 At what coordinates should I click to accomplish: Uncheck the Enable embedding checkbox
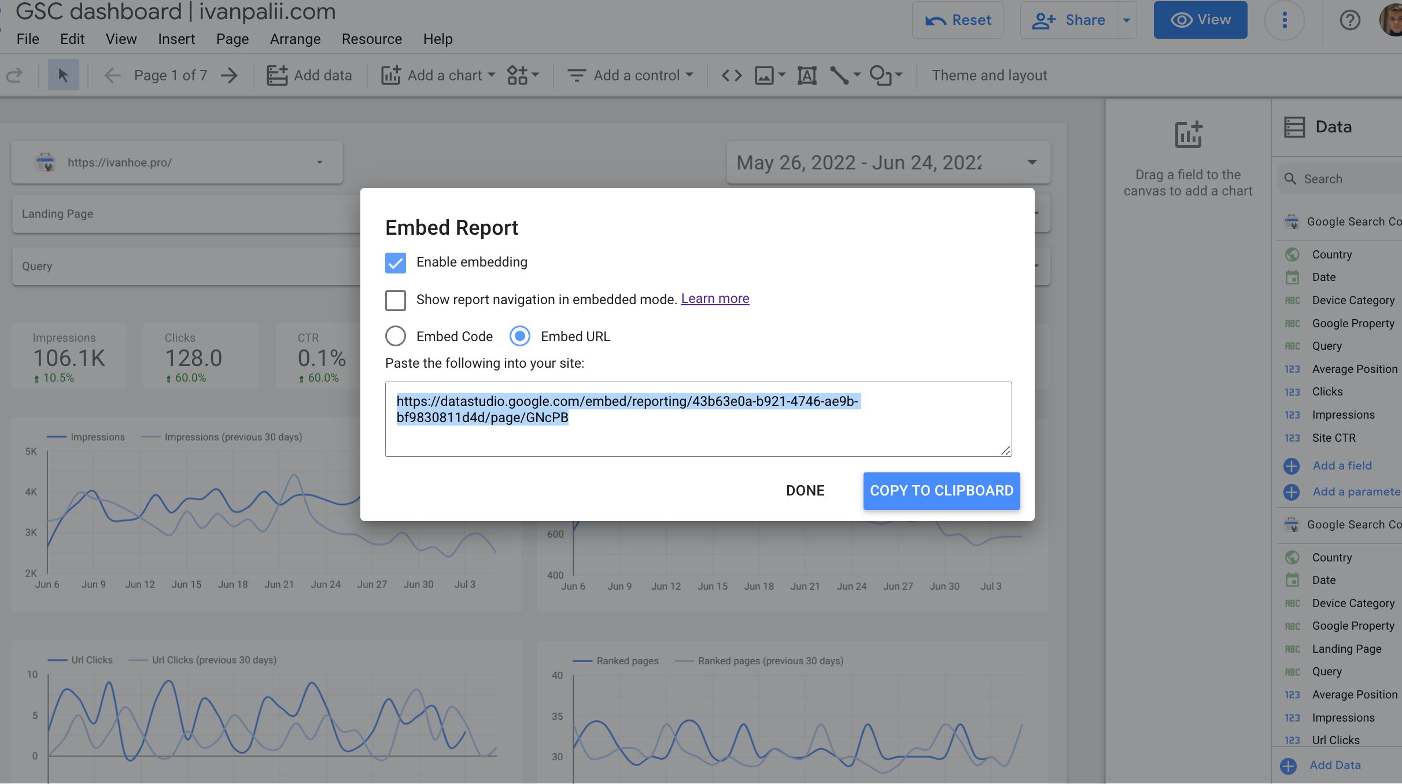396,262
